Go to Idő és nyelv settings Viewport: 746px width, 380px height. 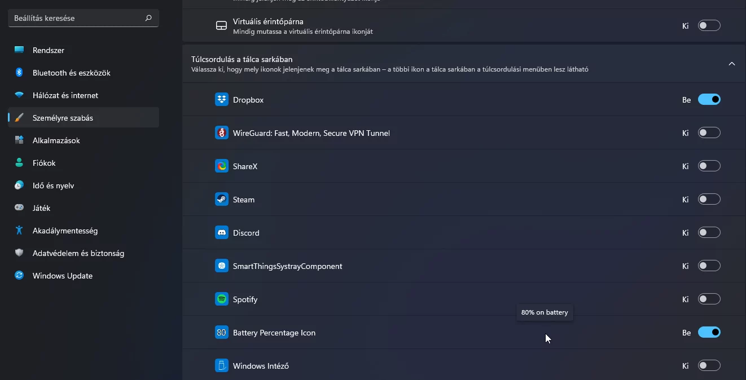point(84,185)
